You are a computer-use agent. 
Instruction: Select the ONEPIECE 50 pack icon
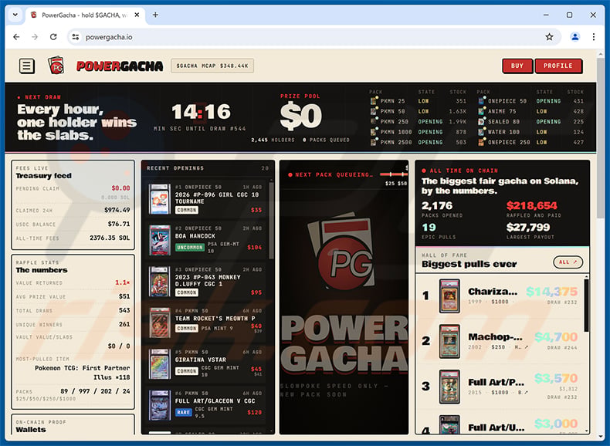(482, 101)
